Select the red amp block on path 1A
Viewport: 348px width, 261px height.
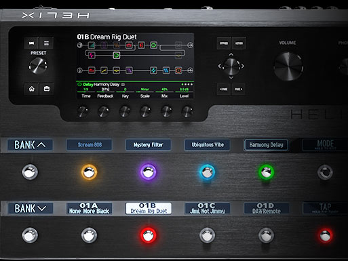[129, 45]
